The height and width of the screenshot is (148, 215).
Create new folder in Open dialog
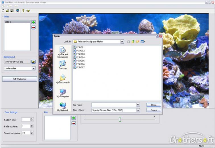(x=138, y=42)
